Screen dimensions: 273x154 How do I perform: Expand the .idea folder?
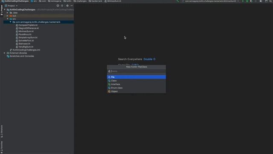point(8,13)
